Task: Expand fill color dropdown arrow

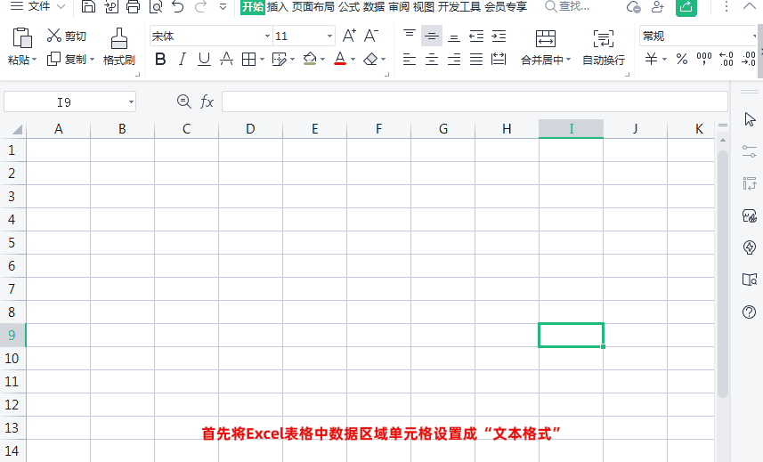Action: [322, 60]
